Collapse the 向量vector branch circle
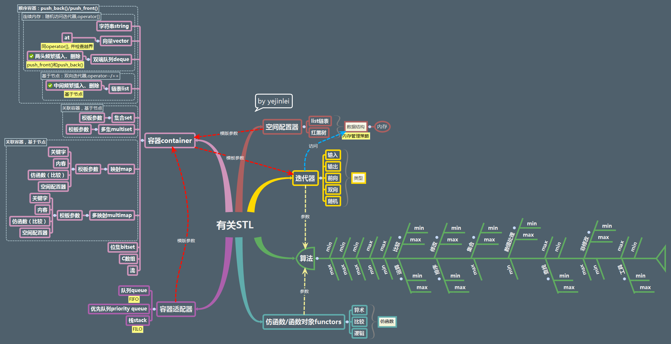Viewport: 671px width, 344px height. coord(98,41)
